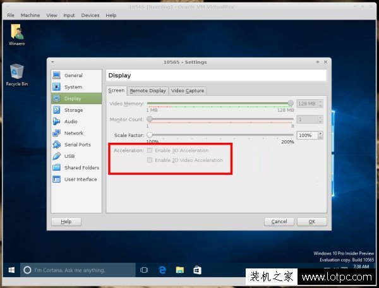Enable 3D Acceleration checkbox
Screen dimensions: 379x288
point(150,150)
